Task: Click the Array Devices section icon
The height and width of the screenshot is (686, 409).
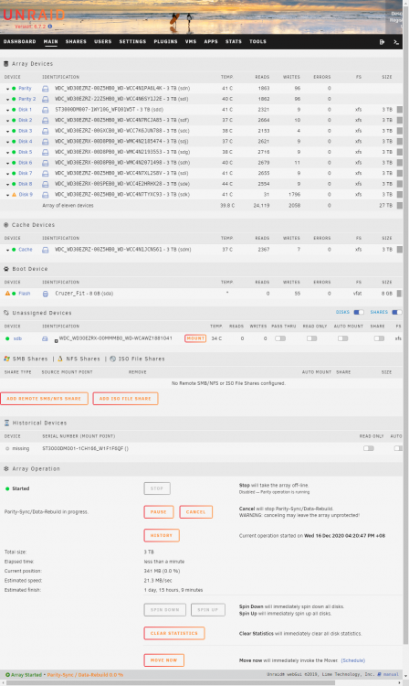Action: [6, 64]
